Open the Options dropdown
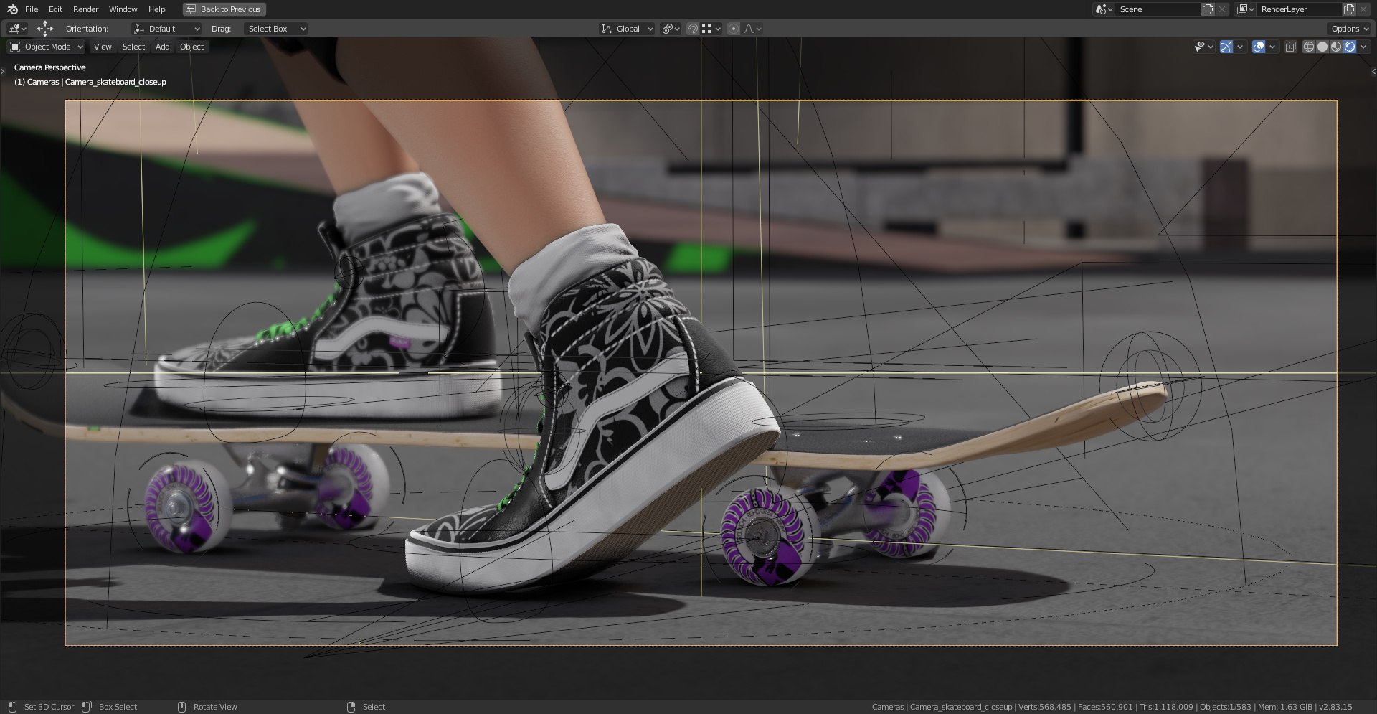 click(x=1349, y=29)
